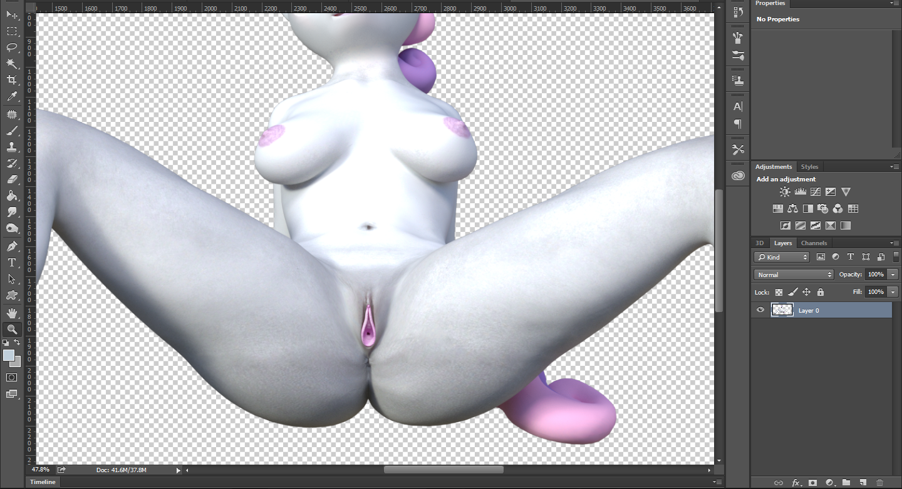The width and height of the screenshot is (902, 489).
Task: Create a new layer
Action: point(863,483)
